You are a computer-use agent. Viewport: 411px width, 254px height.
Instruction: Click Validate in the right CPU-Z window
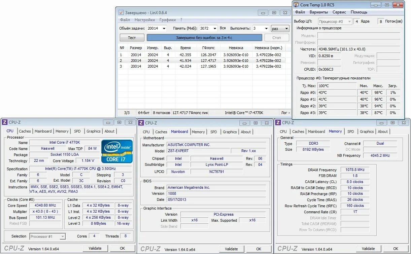[x=368, y=249]
